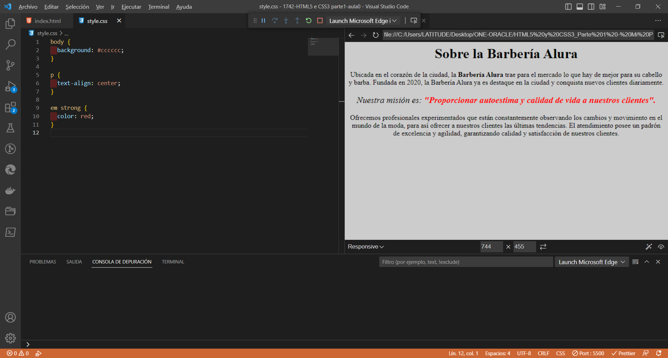Click the UTF-8 encoding indicator
The height and width of the screenshot is (358, 668).
(x=524, y=353)
